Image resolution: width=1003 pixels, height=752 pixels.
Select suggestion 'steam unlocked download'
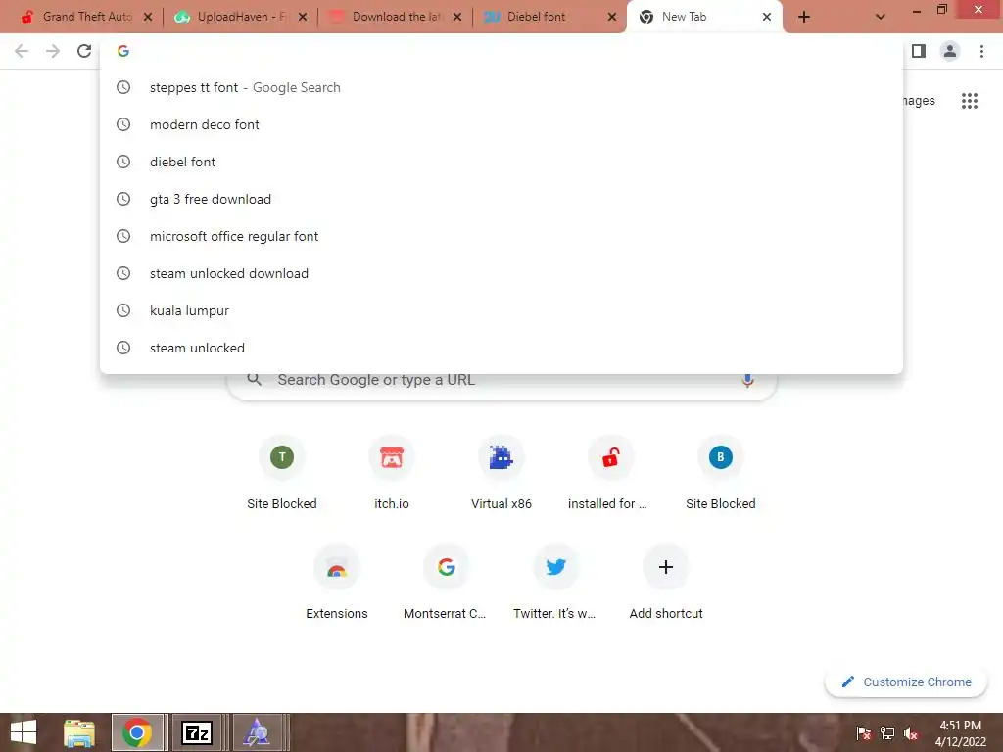pos(501,273)
